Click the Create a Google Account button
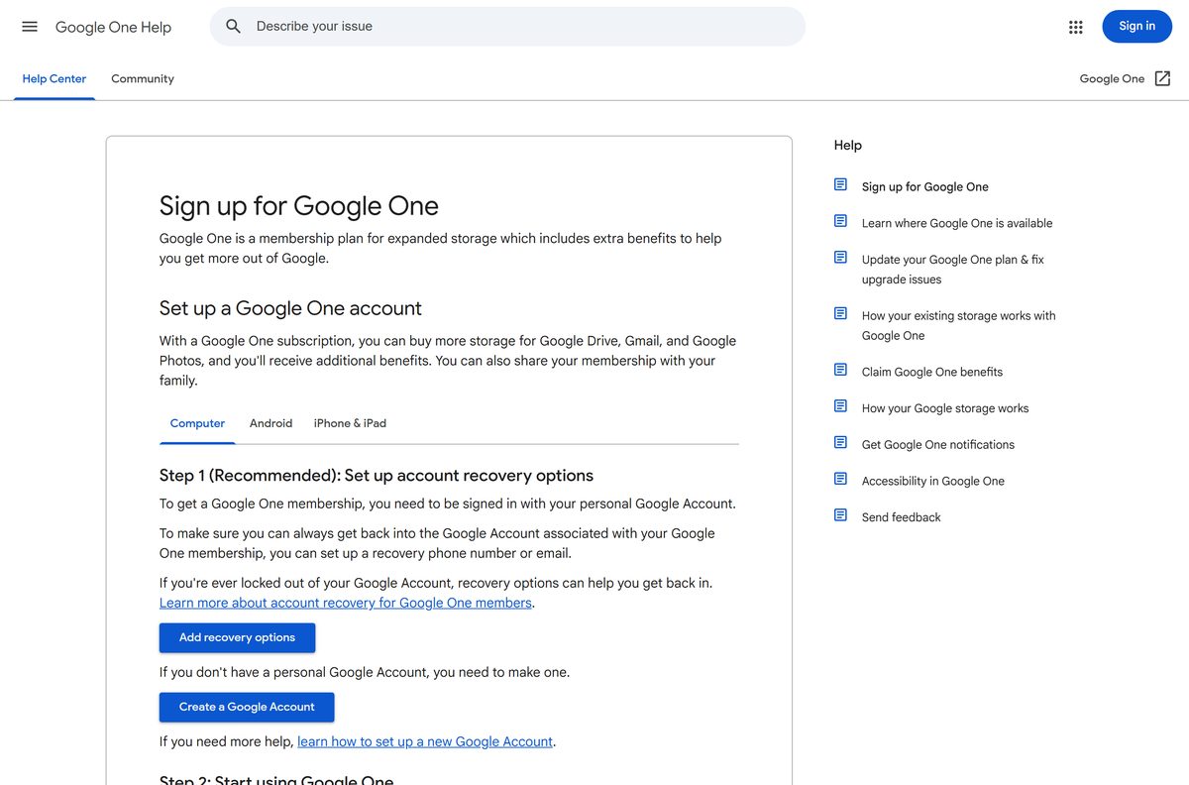This screenshot has height=785, width=1189. (247, 707)
